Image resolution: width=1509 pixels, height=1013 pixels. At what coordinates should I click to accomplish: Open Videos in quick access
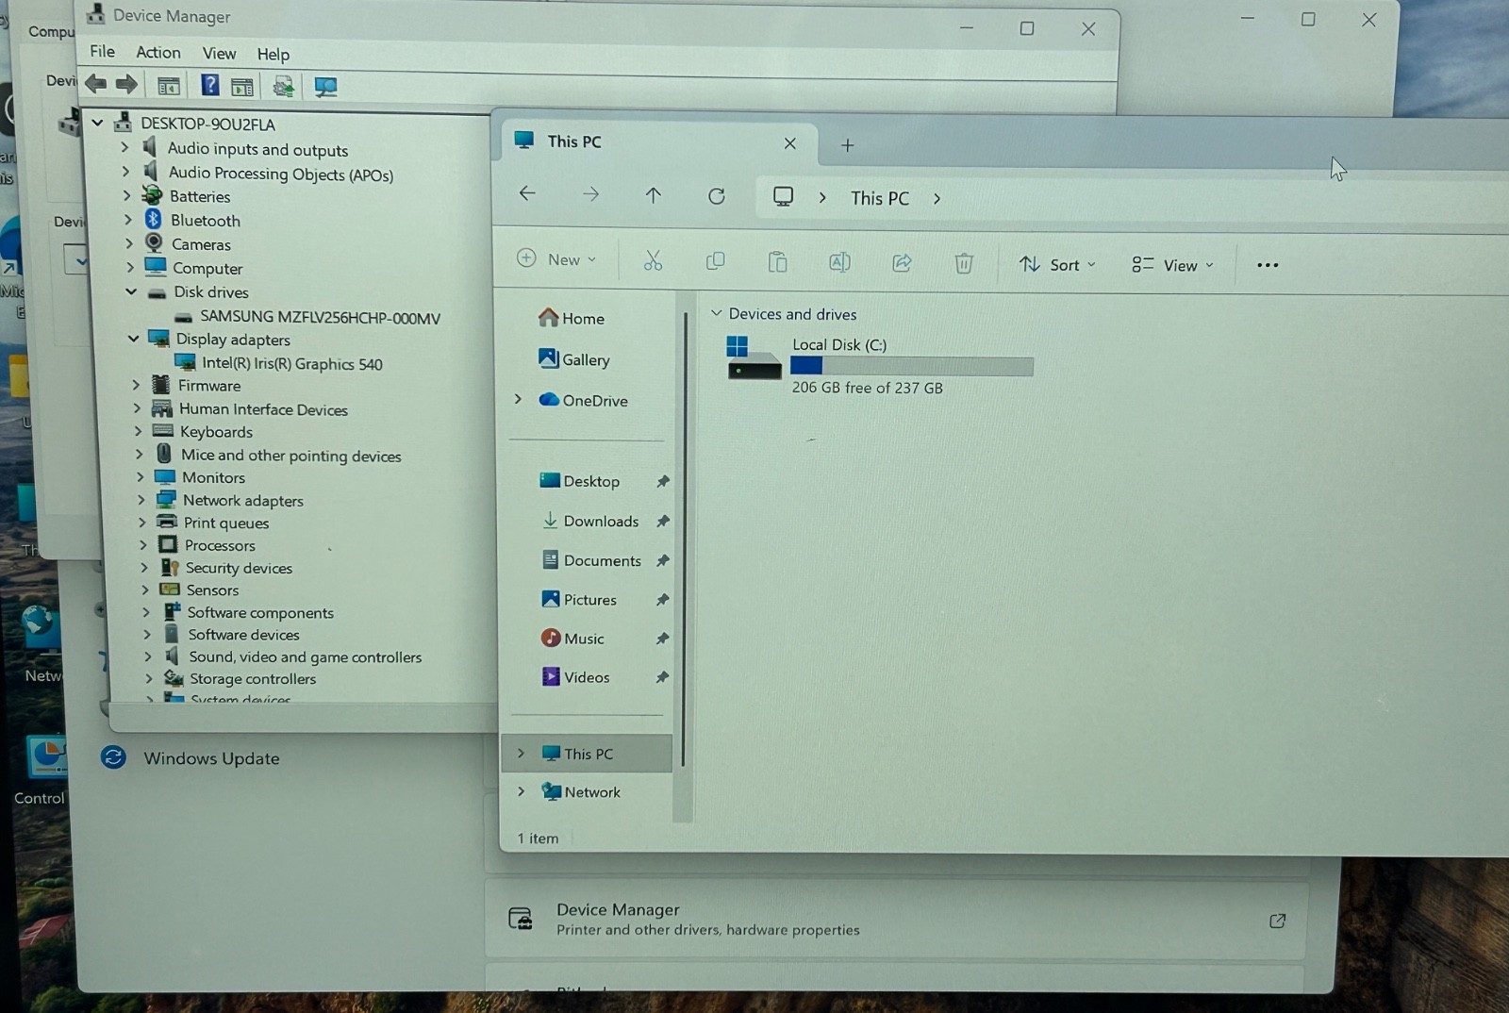(576, 677)
